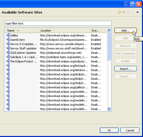Click the Remove button
This screenshot has width=143, height=137.
[126, 46]
